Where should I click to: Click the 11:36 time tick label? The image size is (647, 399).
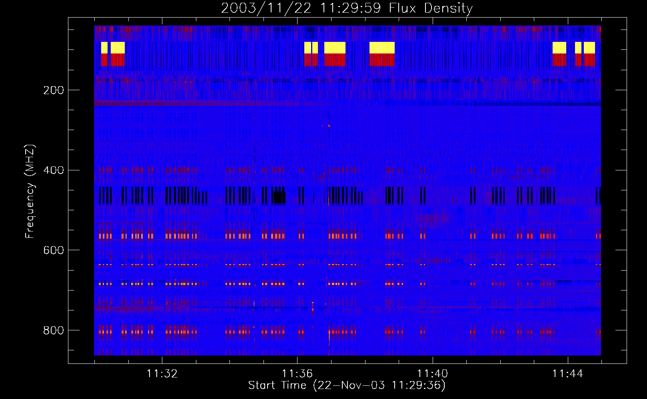pos(297,374)
